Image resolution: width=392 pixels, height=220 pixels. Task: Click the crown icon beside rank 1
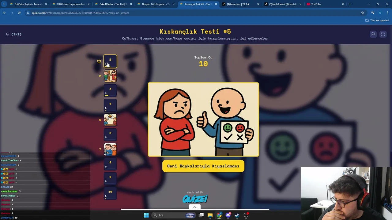coord(99,61)
